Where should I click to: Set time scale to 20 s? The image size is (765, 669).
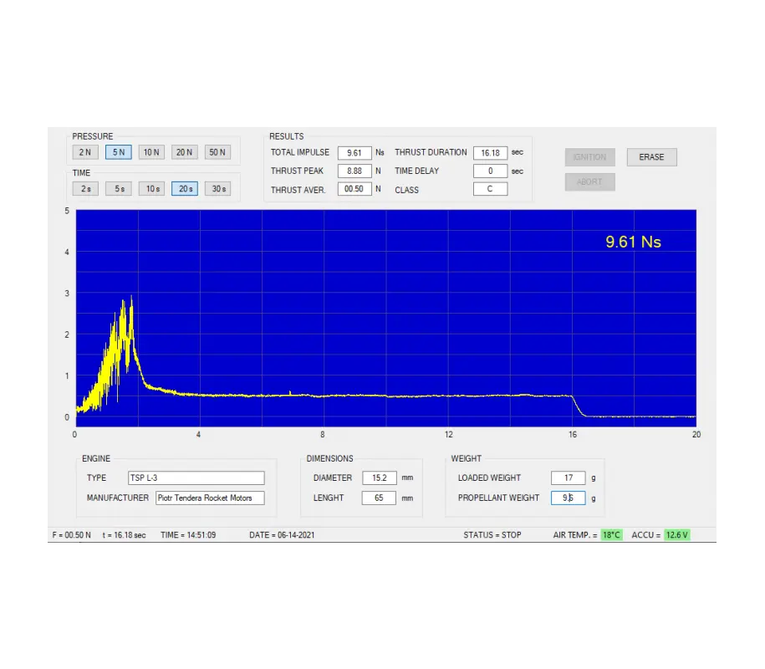(x=185, y=189)
